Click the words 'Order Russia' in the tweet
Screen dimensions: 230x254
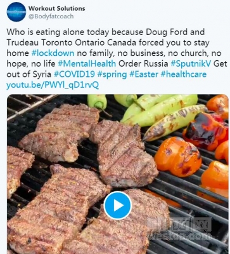pos(143,63)
